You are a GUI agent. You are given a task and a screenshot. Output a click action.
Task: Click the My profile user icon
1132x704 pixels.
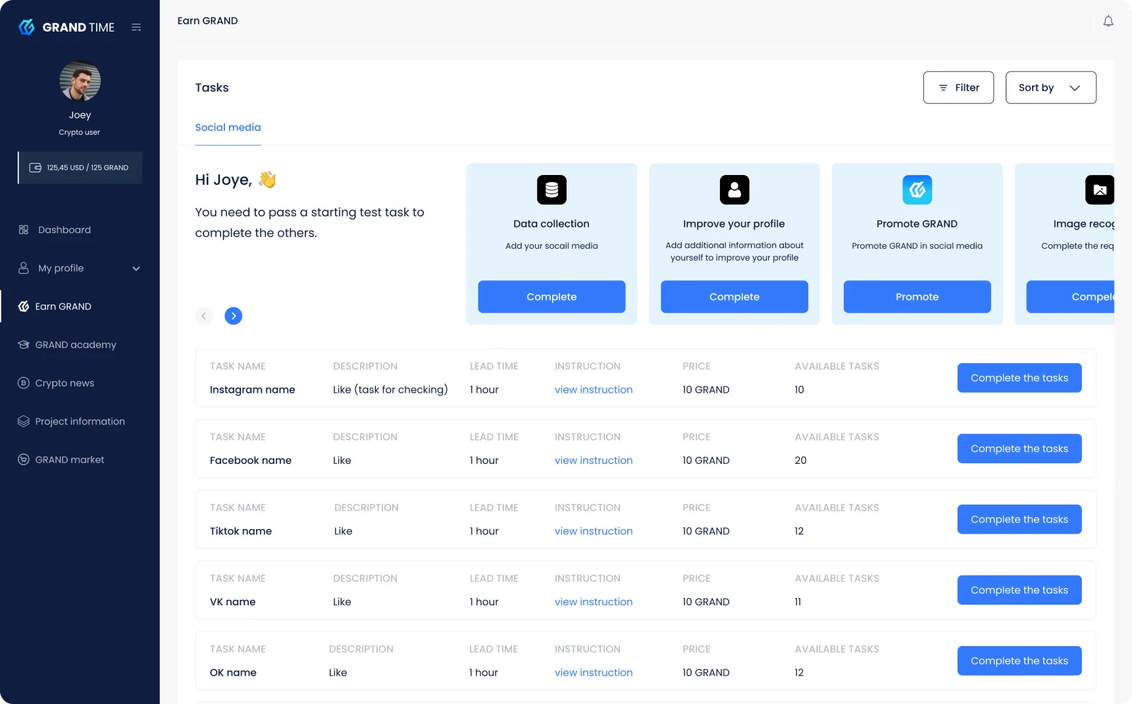pyautogui.click(x=24, y=268)
